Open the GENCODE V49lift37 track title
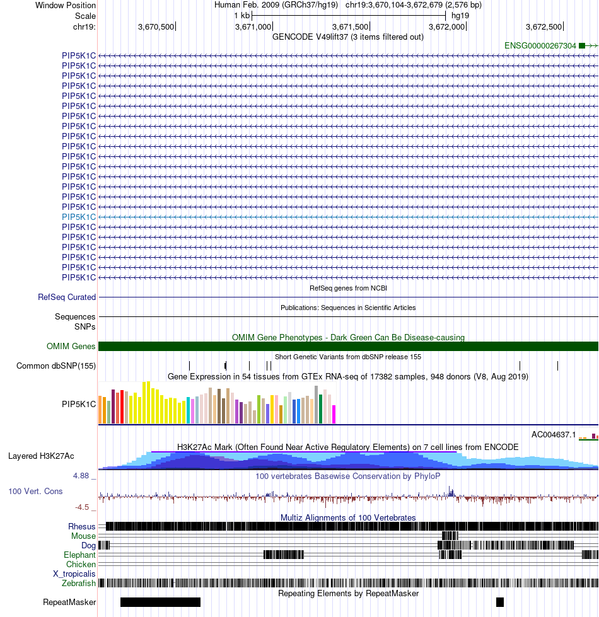599x617 pixels. click(x=348, y=37)
